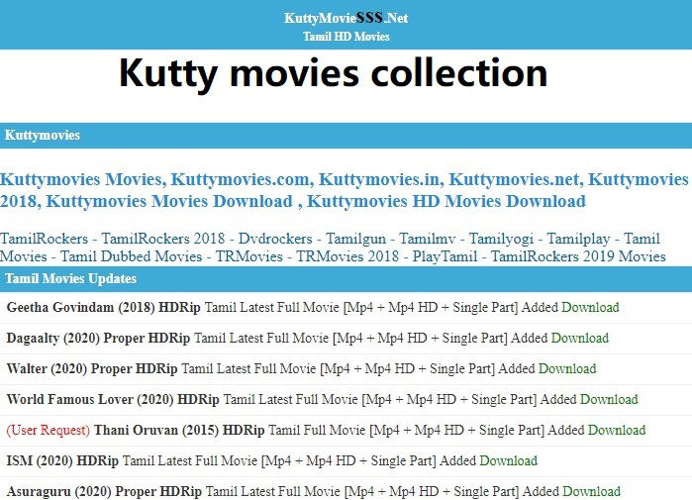
Task: Open the TamilRockers link
Action: click(45, 239)
